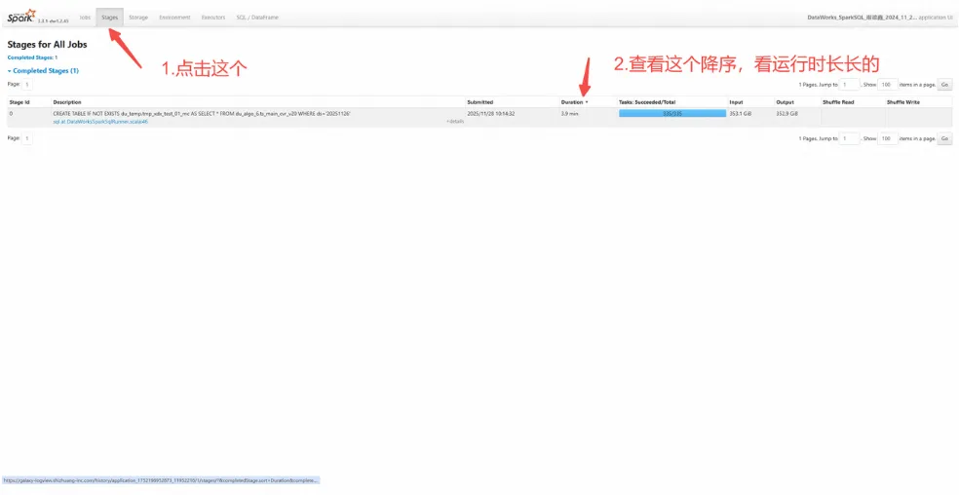Switch to the Storage tab
This screenshot has width=959, height=495.
point(138,18)
